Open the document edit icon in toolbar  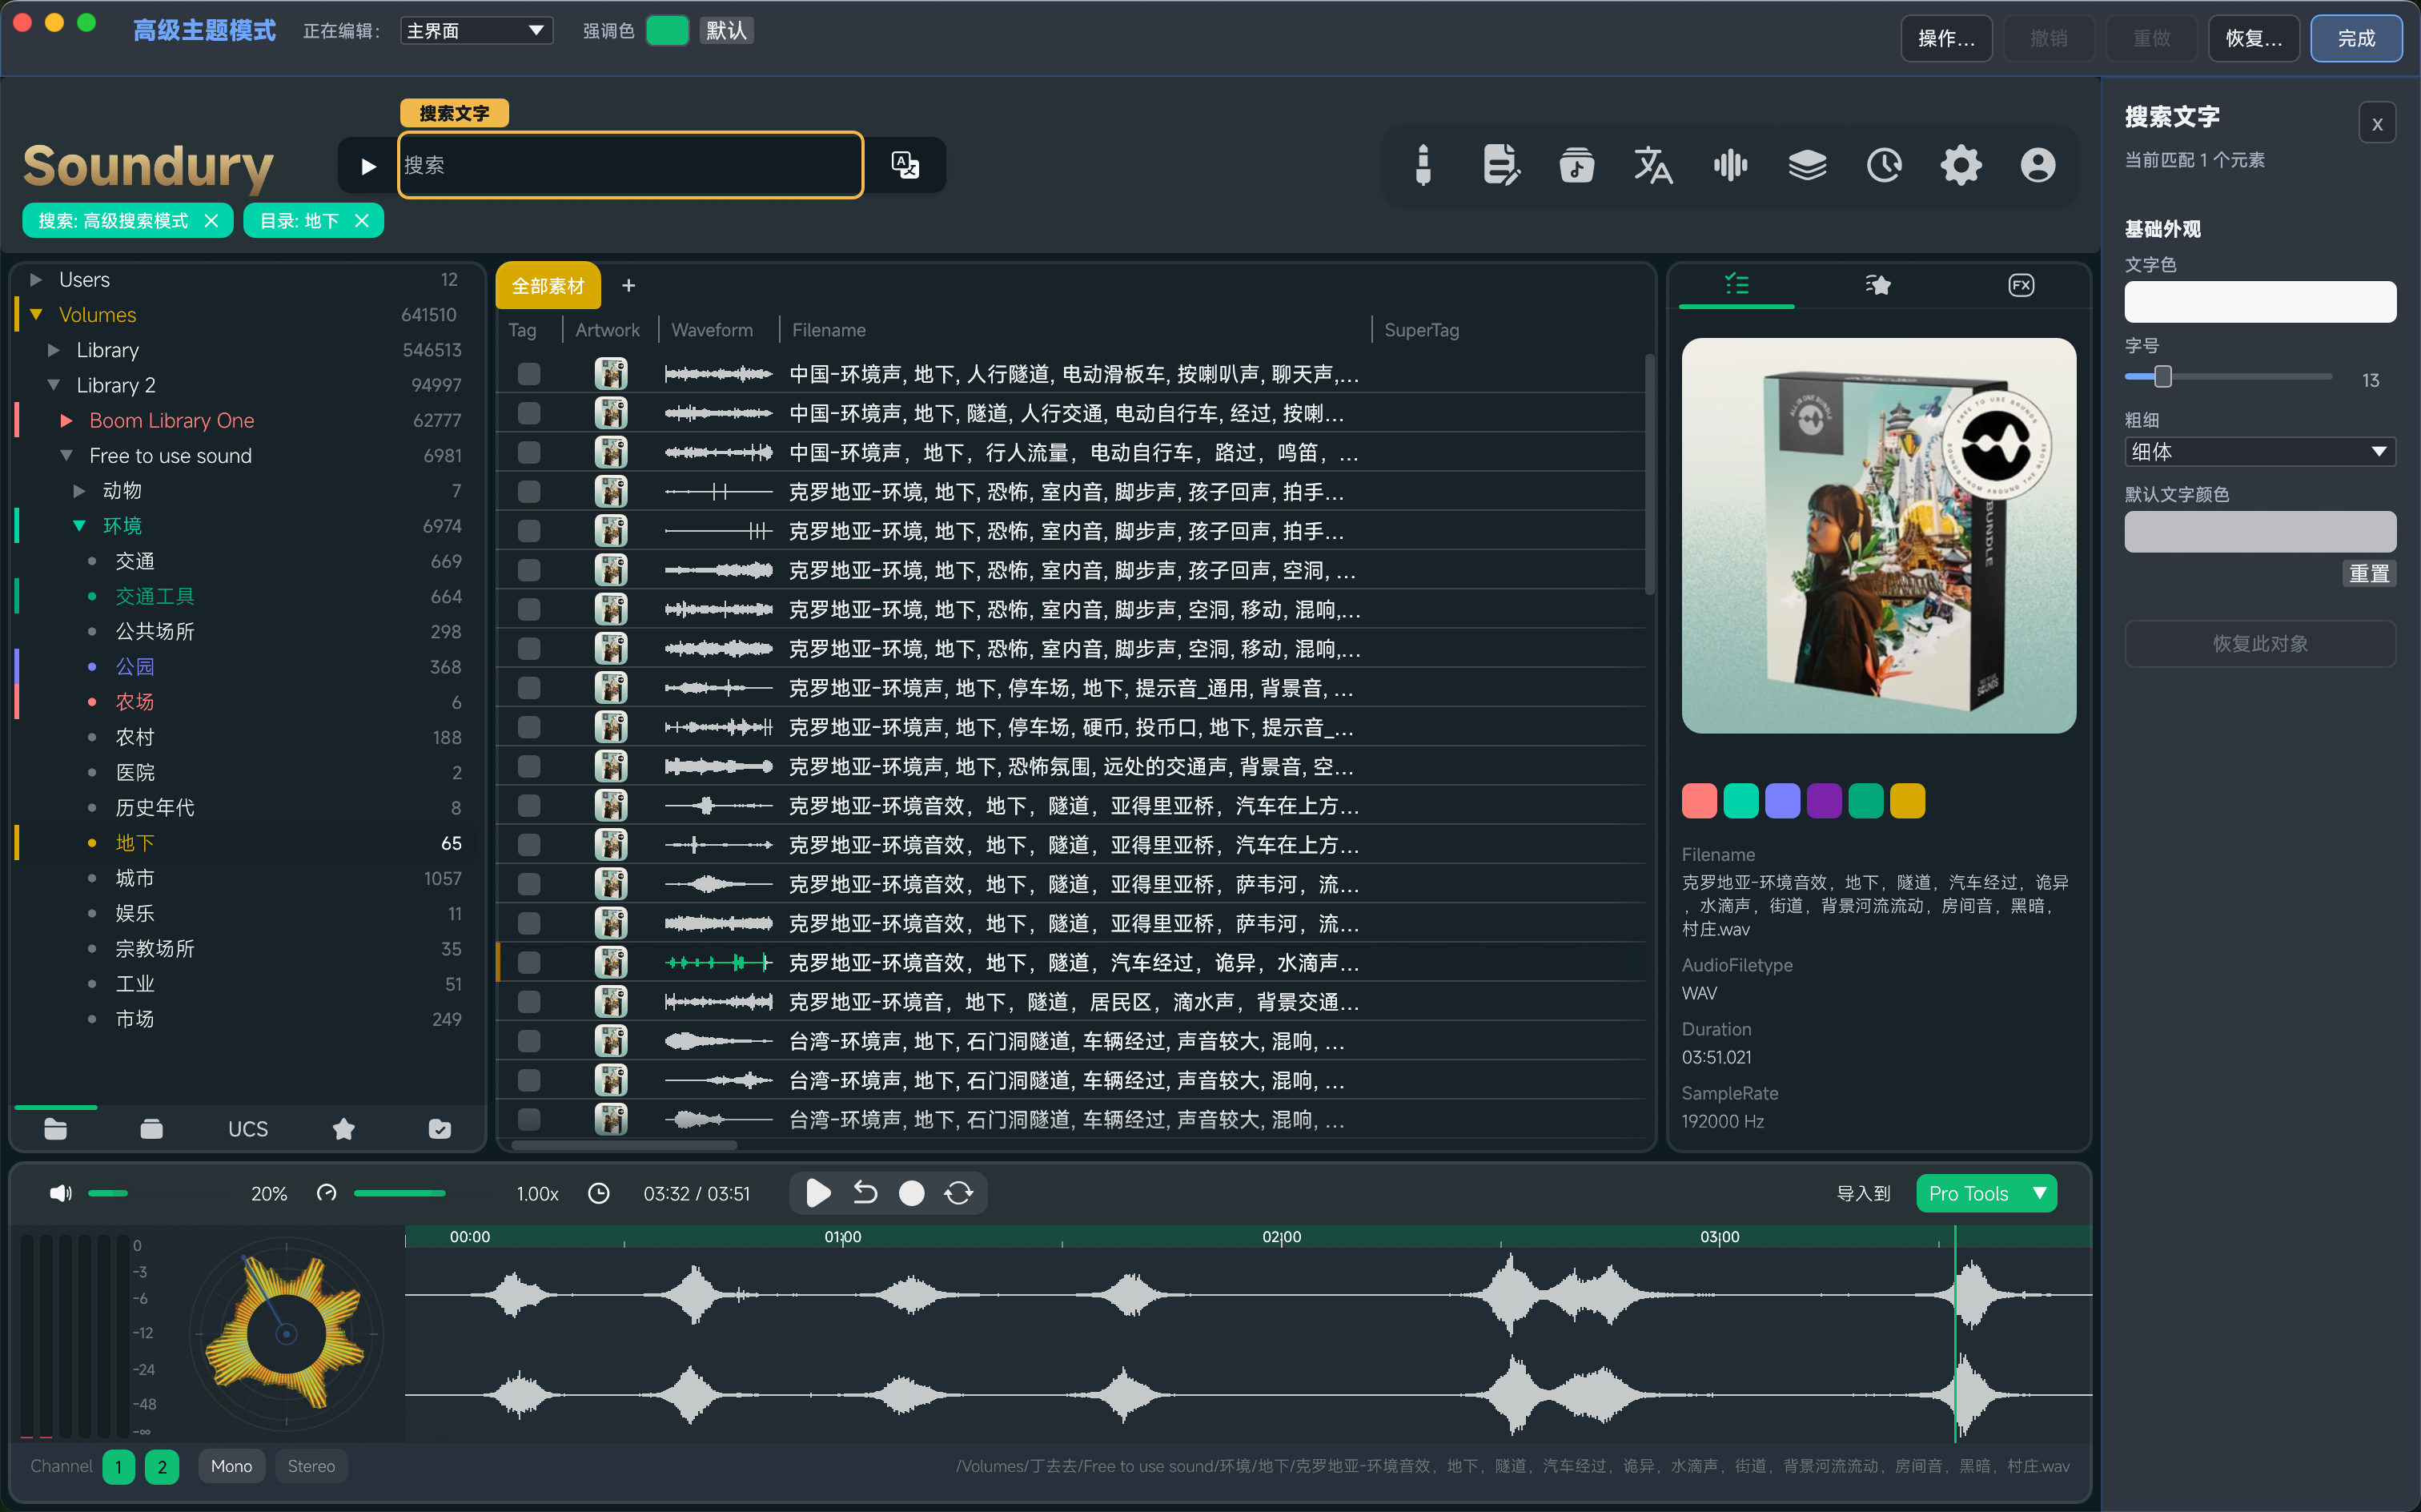point(1500,165)
